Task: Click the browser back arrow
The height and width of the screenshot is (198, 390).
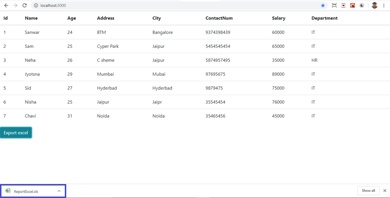Action: (6, 5)
